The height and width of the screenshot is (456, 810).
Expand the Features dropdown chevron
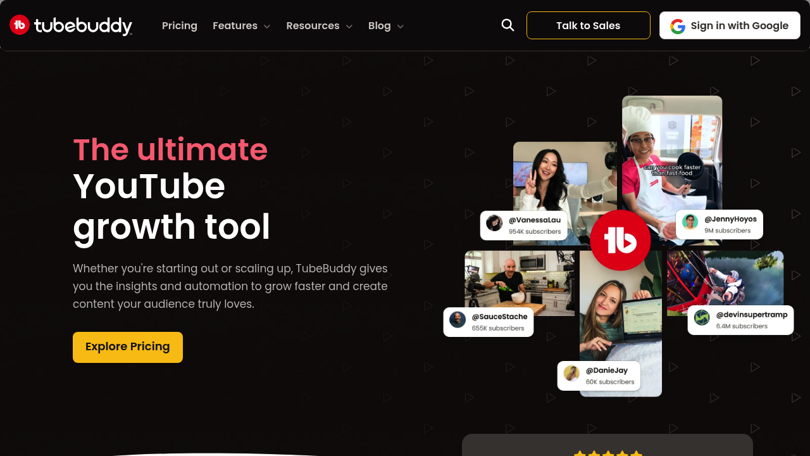pos(267,27)
